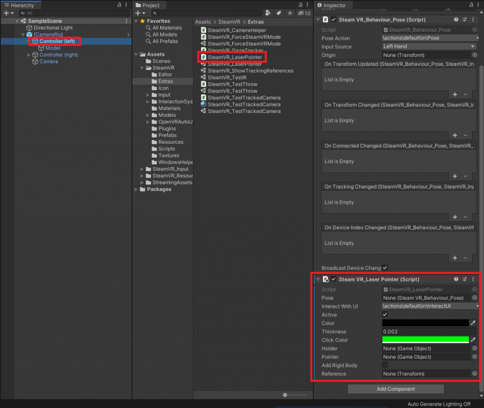Screen dimensions: 484x408
Task: Open the green Click Color swatch
Action: click(x=425, y=340)
